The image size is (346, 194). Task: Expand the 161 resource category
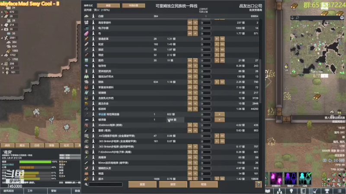click(3, 72)
